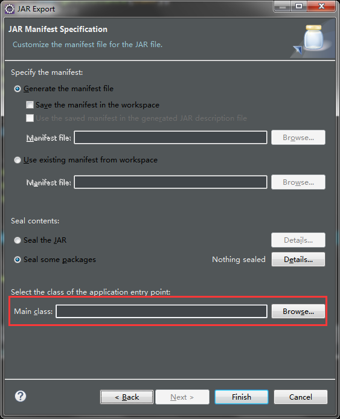
Task: Browse for the Main class
Action: 298,312
